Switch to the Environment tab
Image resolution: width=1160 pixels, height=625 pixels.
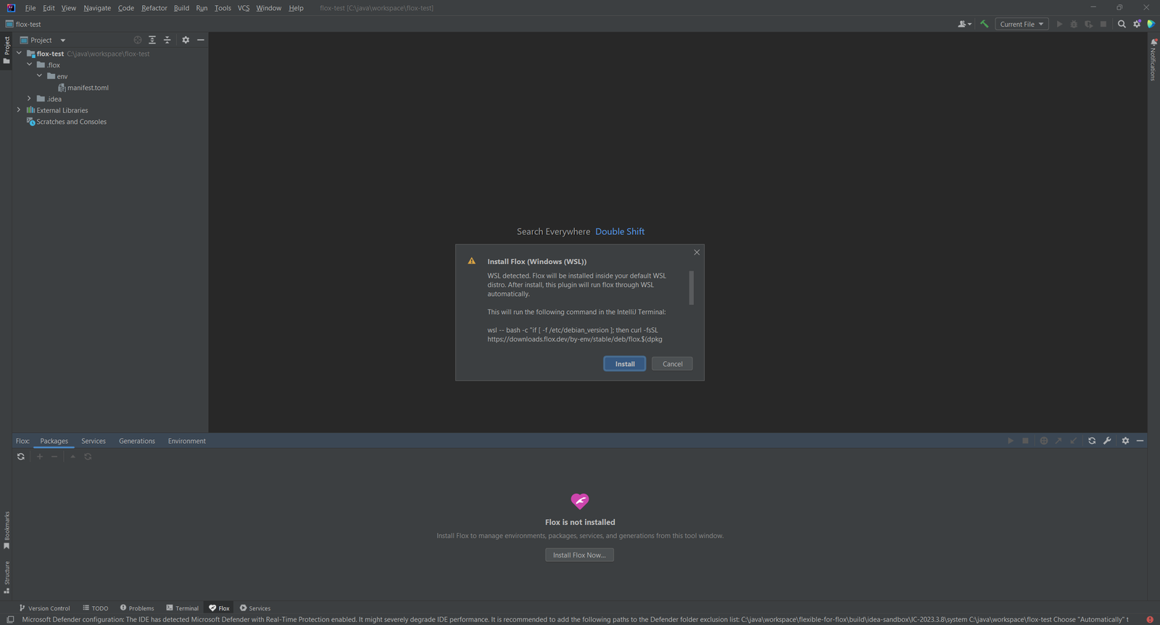click(x=187, y=441)
